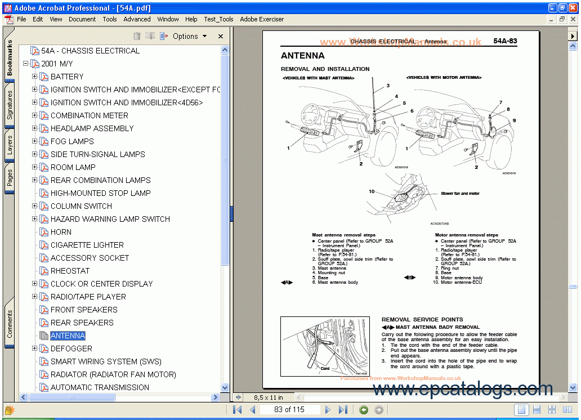Select continuous-facing page layout icon
The image size is (581, 420).
pyautogui.click(x=552, y=410)
